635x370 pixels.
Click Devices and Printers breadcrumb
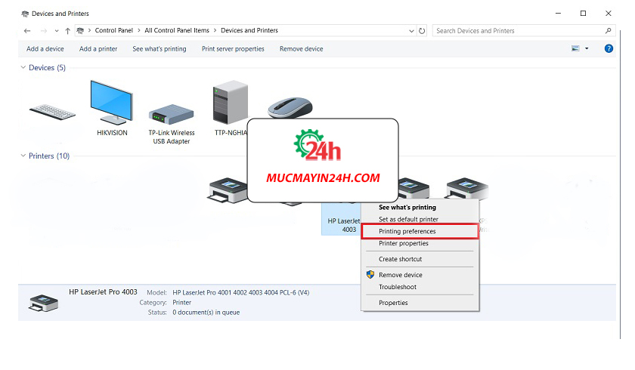pyautogui.click(x=249, y=30)
